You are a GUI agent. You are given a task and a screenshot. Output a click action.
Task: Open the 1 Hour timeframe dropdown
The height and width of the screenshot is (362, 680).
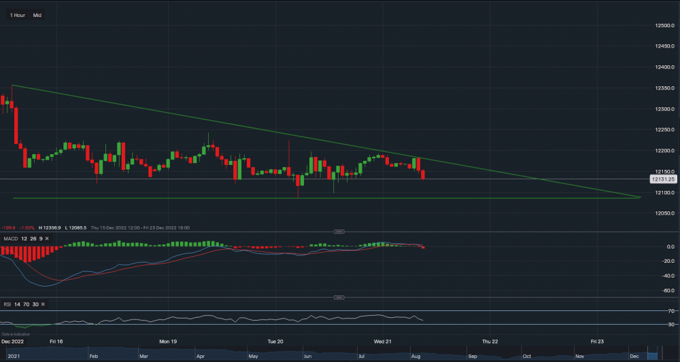(18, 14)
